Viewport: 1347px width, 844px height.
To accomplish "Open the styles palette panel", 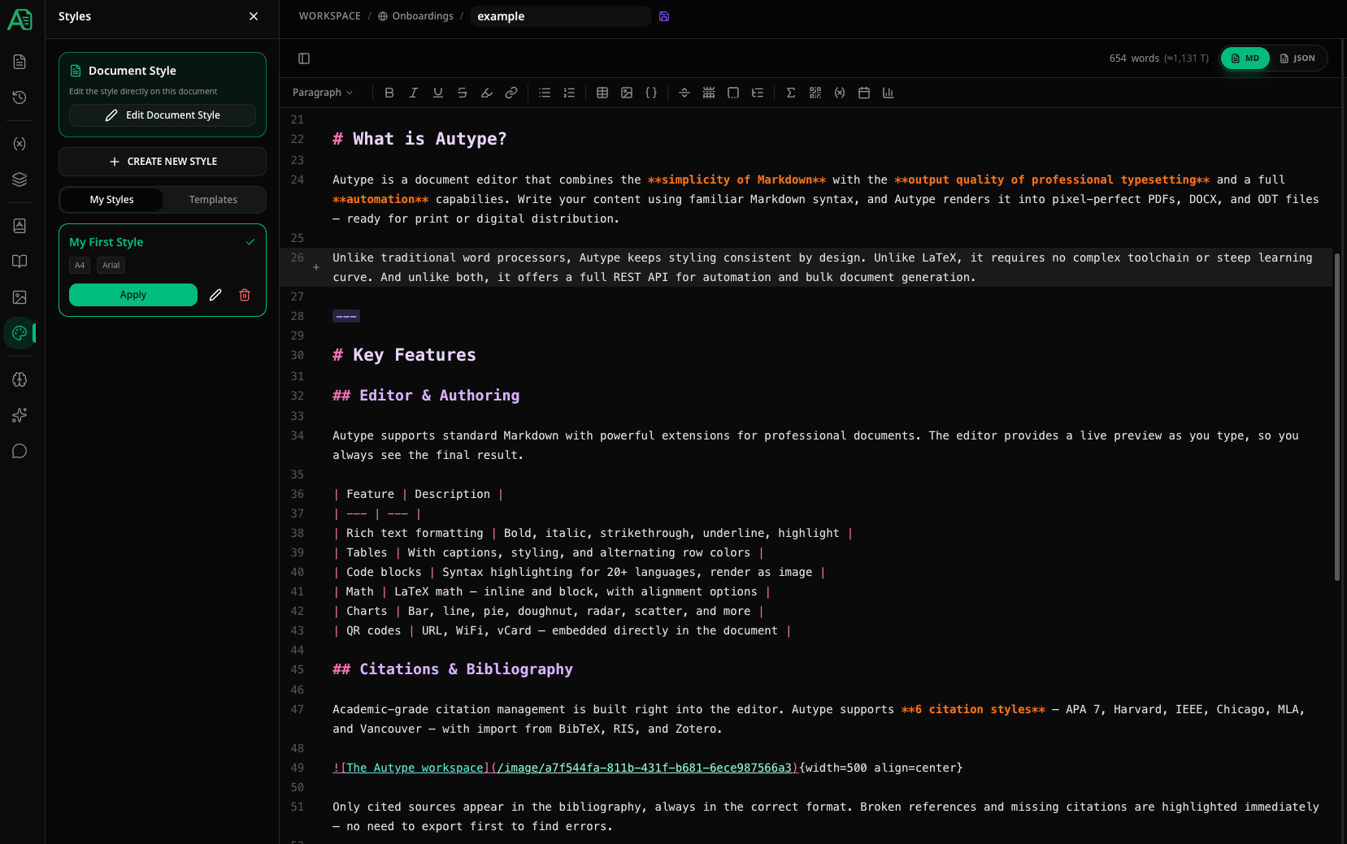I will coord(20,333).
